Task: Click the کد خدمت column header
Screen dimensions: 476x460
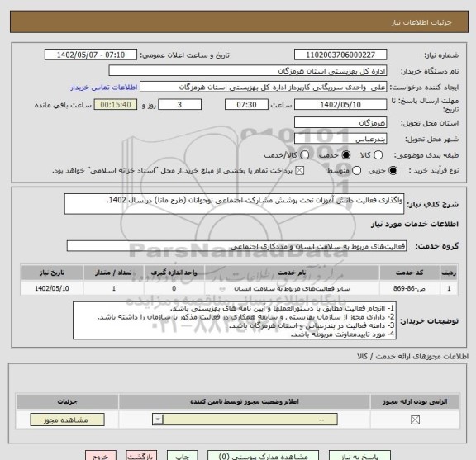Action: pos(409,273)
